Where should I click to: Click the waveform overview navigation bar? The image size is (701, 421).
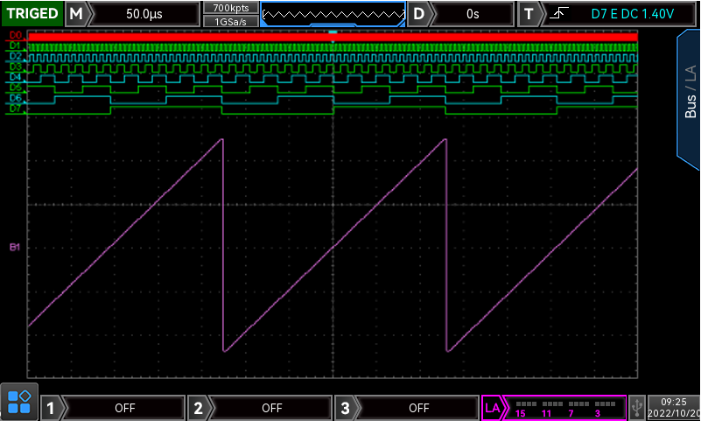pos(333,14)
